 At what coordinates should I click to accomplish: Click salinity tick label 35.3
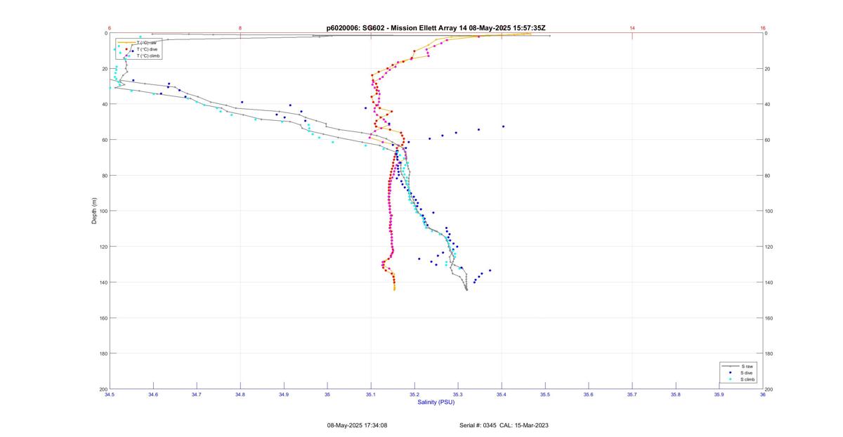click(458, 395)
